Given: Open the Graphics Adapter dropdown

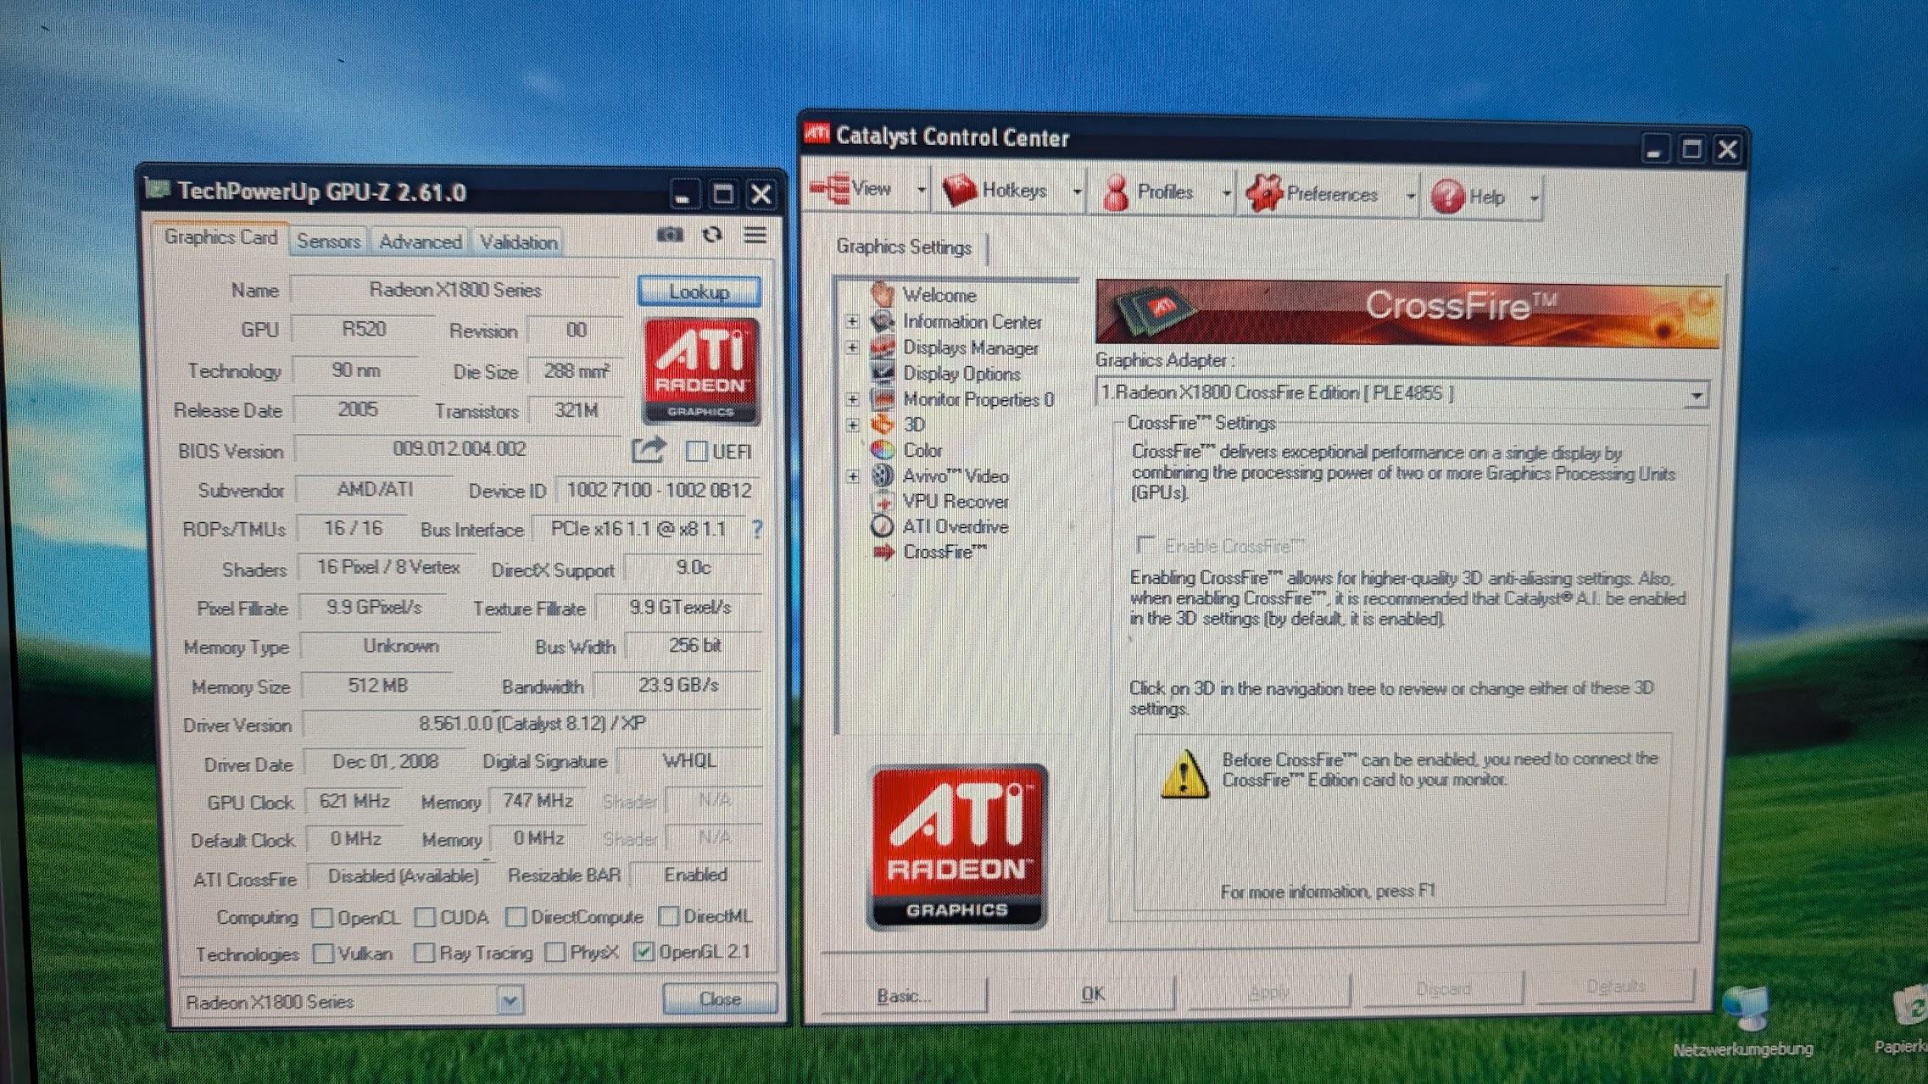Looking at the screenshot, I should coord(1696,395).
